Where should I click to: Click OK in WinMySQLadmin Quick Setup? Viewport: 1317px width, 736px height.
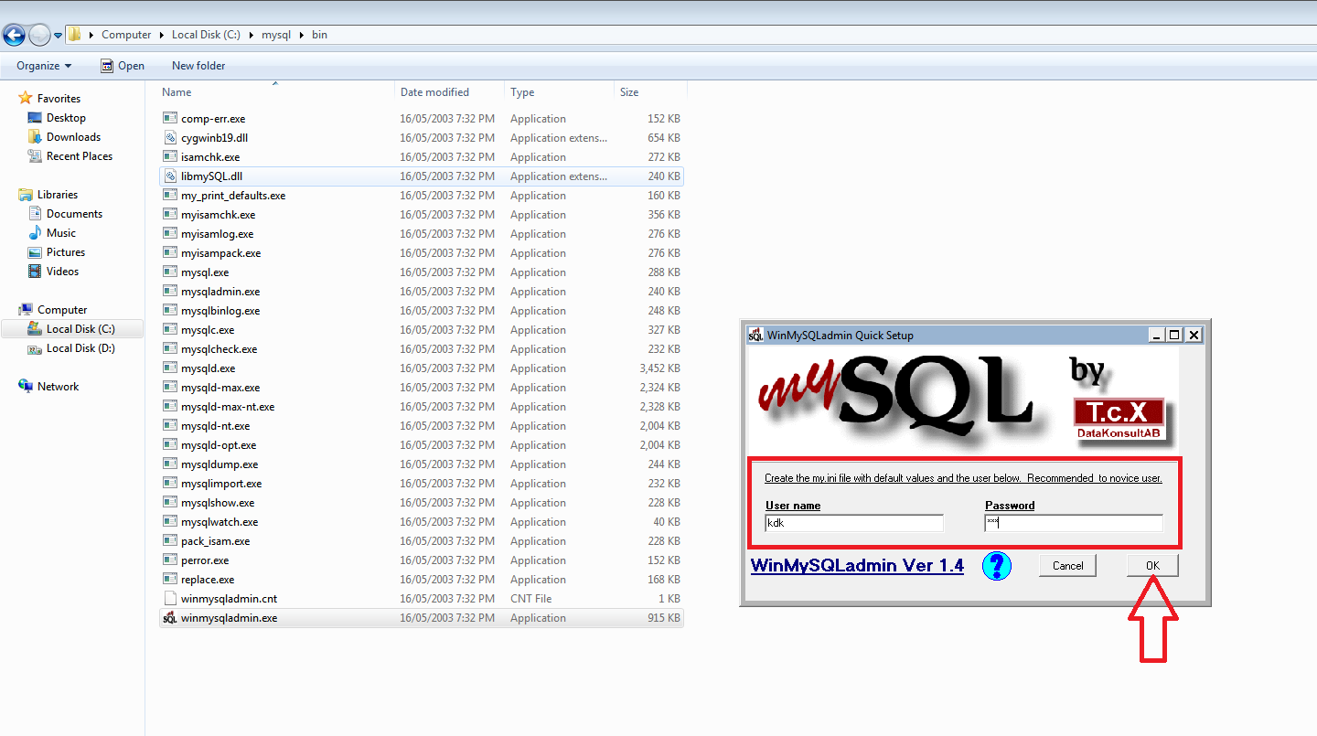tap(1152, 566)
